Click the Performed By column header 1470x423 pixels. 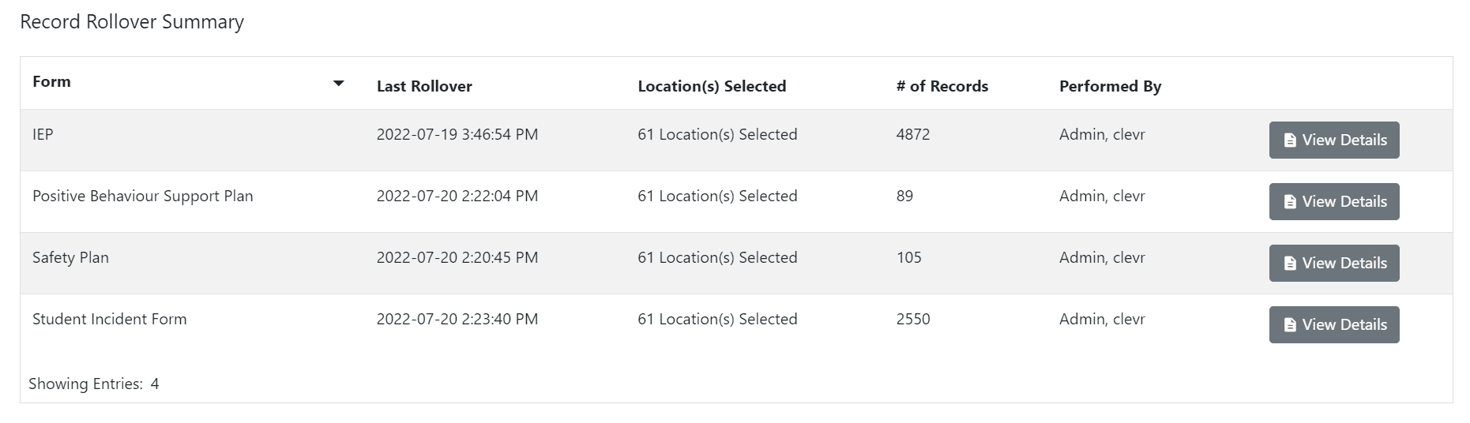[x=1110, y=87]
